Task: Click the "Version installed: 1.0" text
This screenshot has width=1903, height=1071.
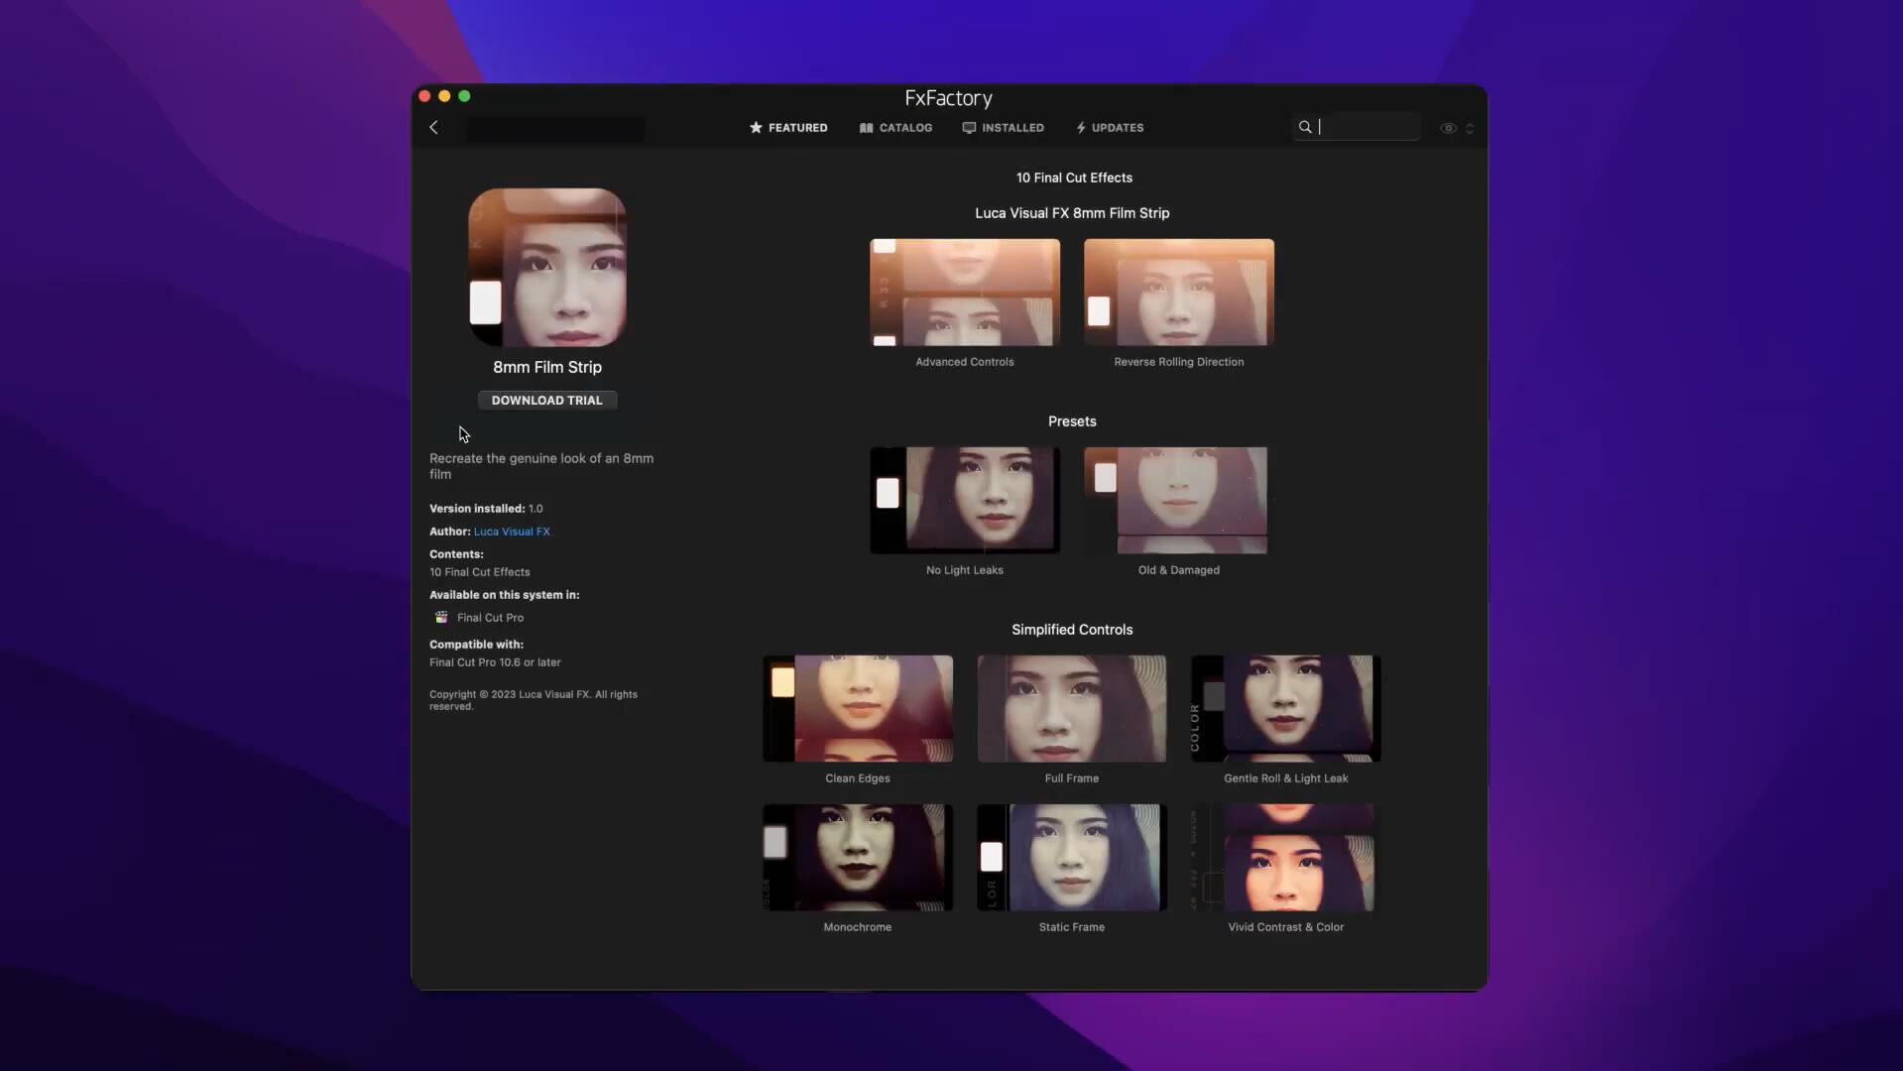Action: pyautogui.click(x=486, y=509)
